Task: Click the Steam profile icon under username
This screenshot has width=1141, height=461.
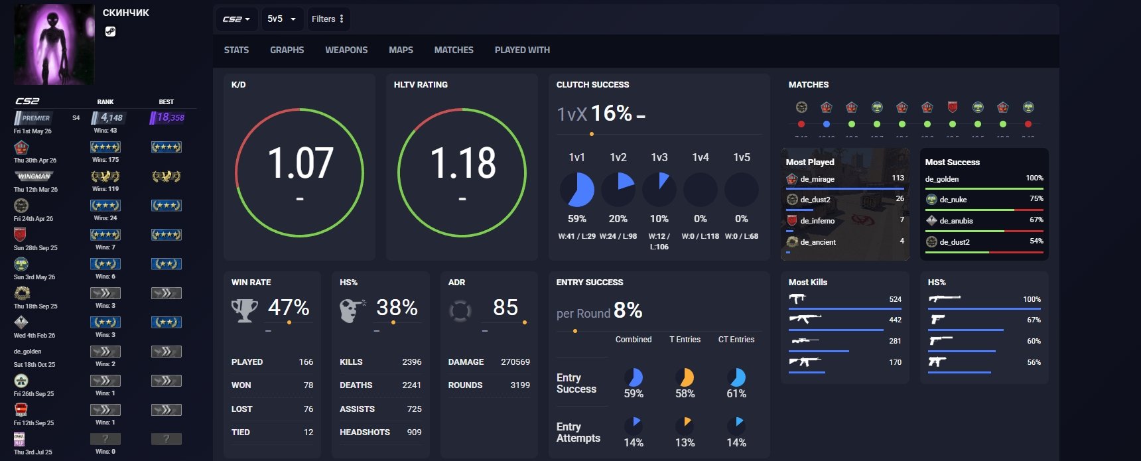Action: pos(110,31)
